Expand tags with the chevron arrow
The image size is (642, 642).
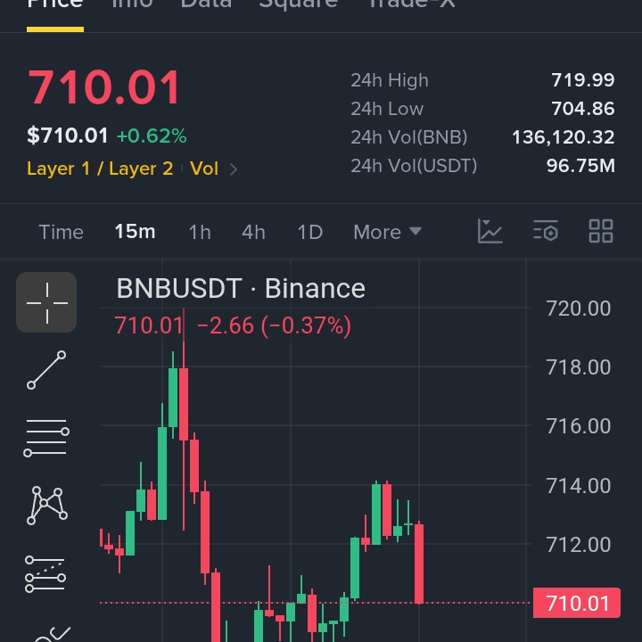(x=234, y=169)
